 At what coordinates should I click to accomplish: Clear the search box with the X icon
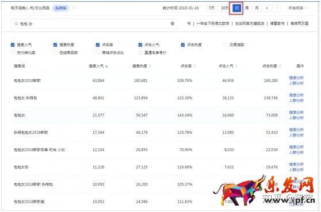173,24
